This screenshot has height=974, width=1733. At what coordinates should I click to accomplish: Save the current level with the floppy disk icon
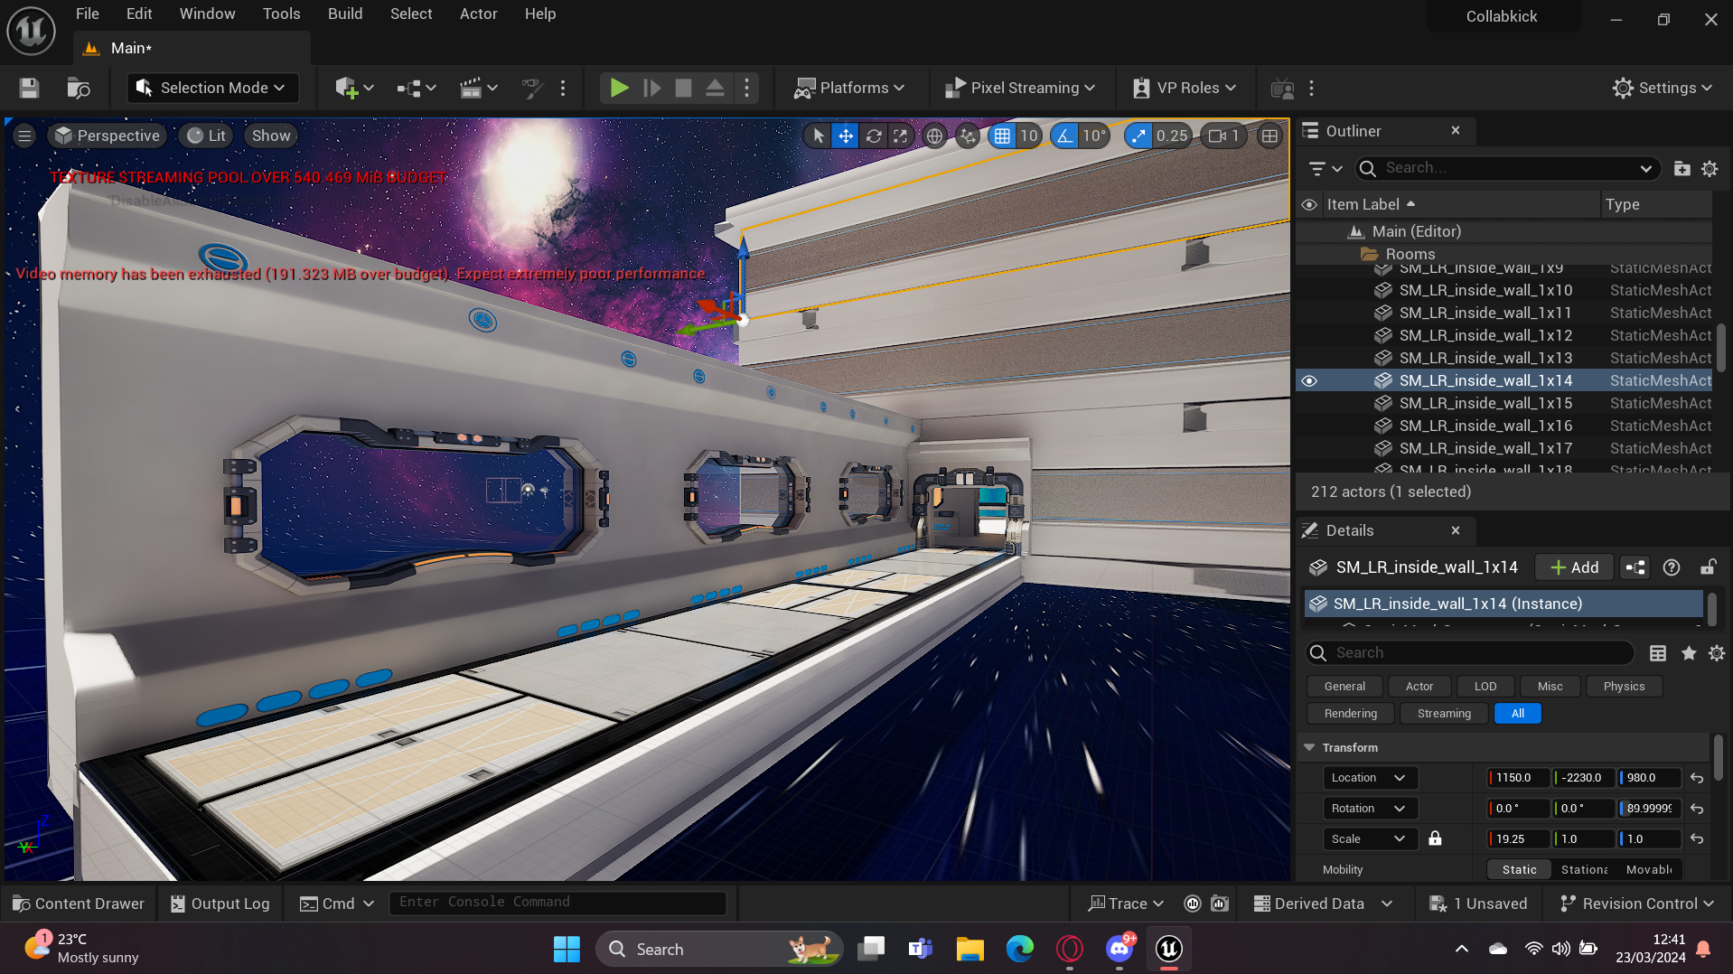(x=29, y=88)
